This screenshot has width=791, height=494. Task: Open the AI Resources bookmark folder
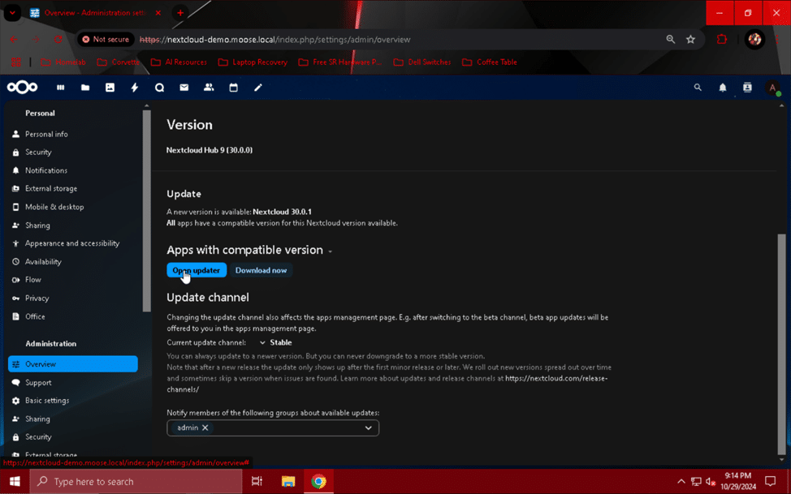[x=179, y=62]
